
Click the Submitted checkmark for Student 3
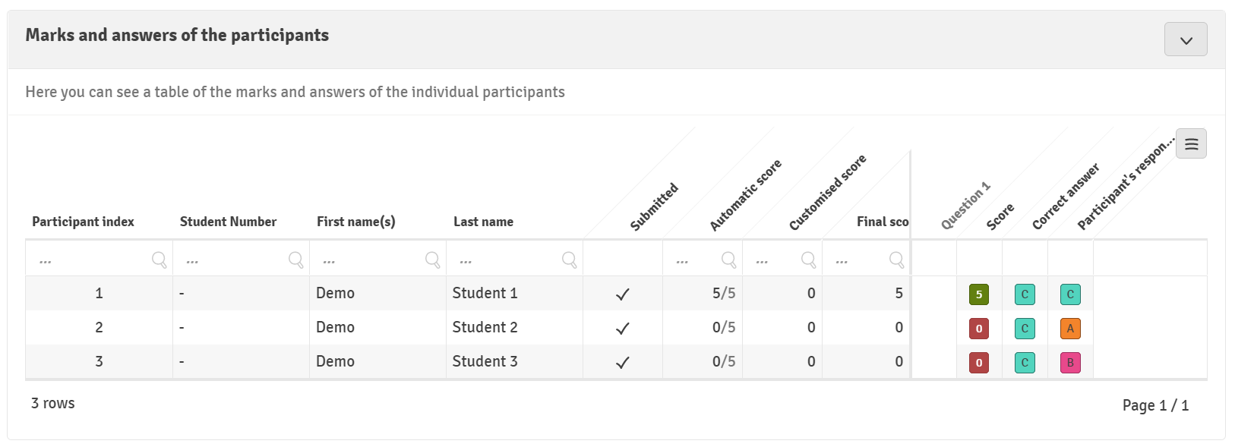pos(623,362)
